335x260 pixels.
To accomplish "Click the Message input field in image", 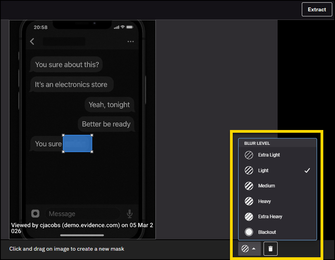I will (82, 214).
